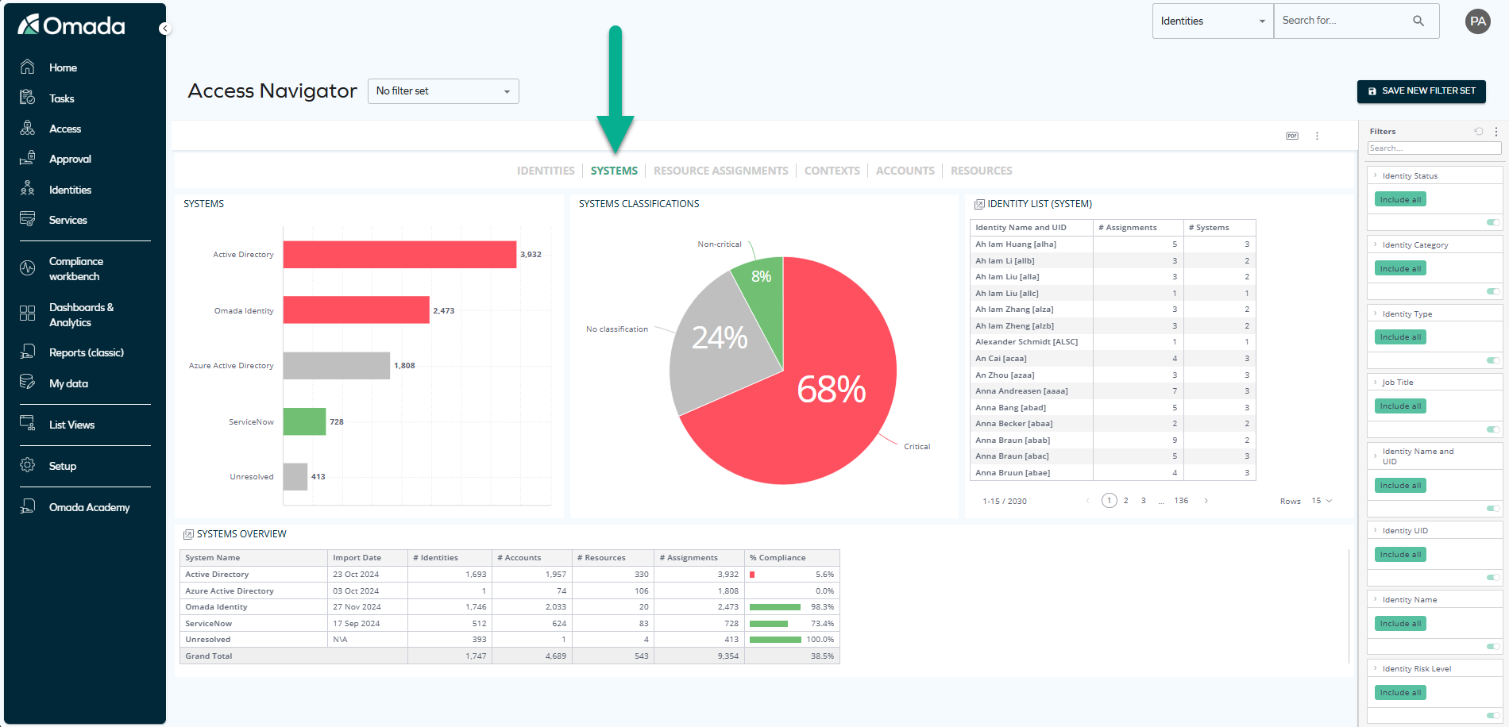The height and width of the screenshot is (727, 1509).
Task: Click Include all under Identity Type
Action: click(1400, 337)
